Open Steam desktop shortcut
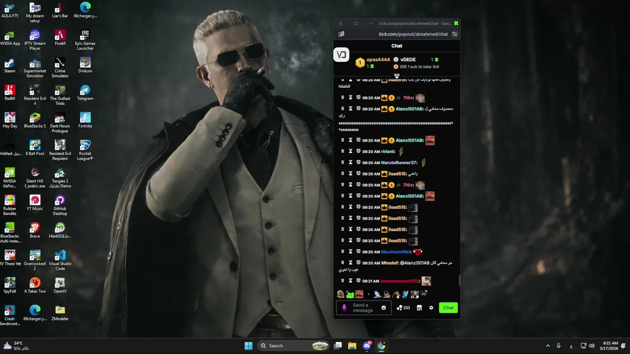The width and height of the screenshot is (630, 354). [10, 66]
